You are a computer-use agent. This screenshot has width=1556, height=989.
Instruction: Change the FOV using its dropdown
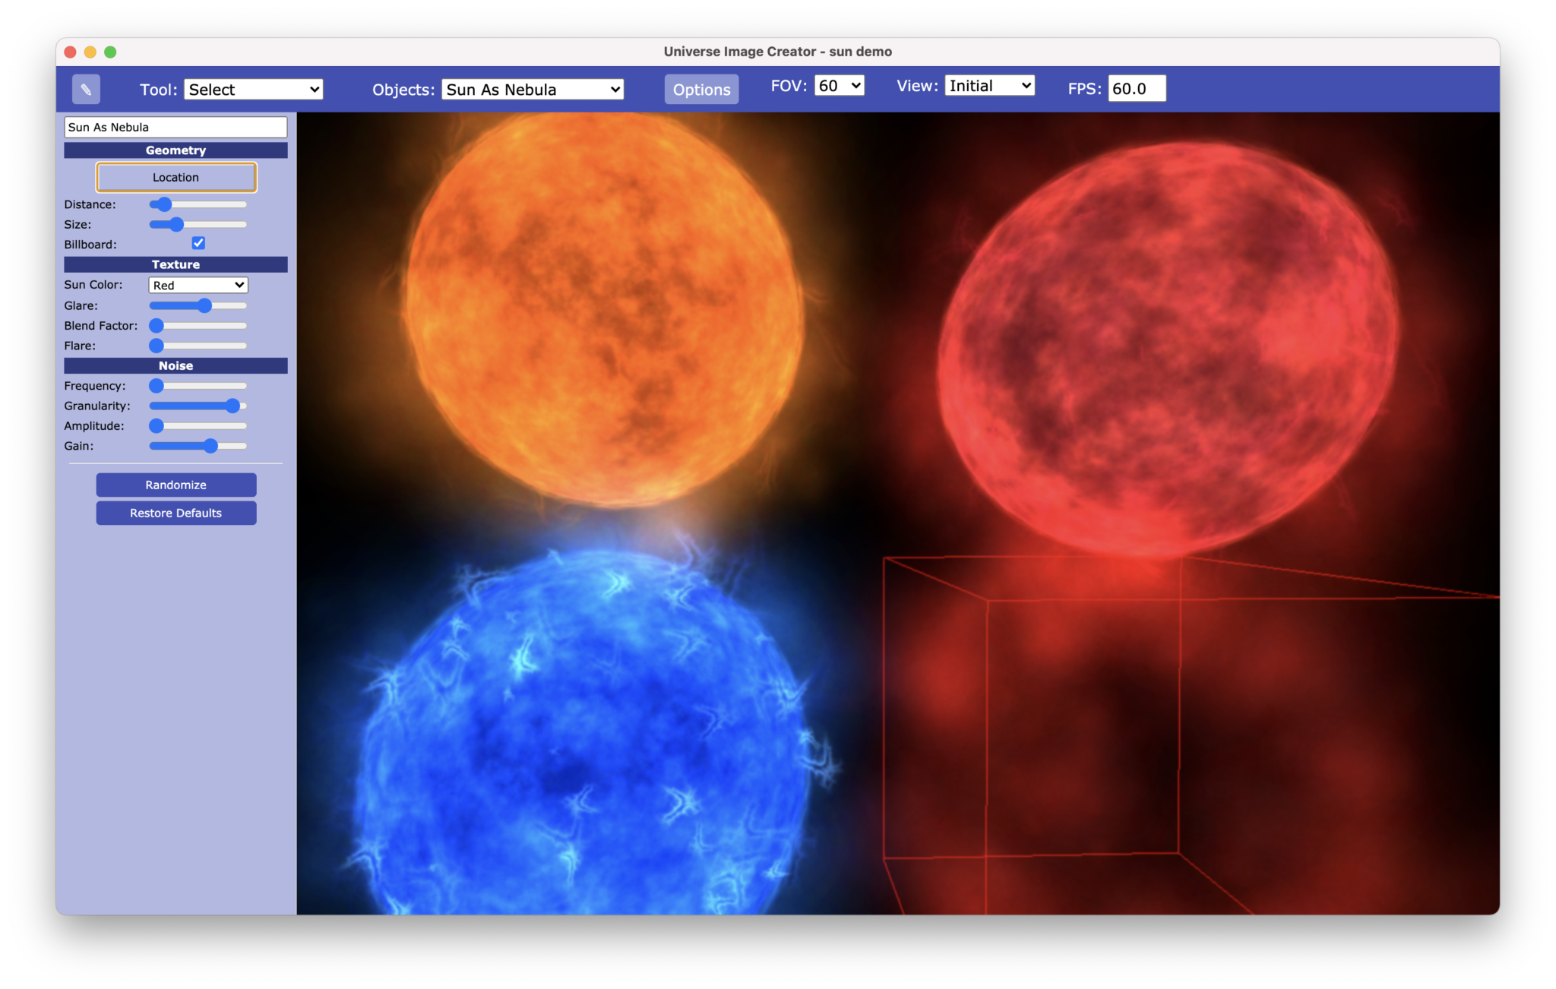(x=839, y=85)
